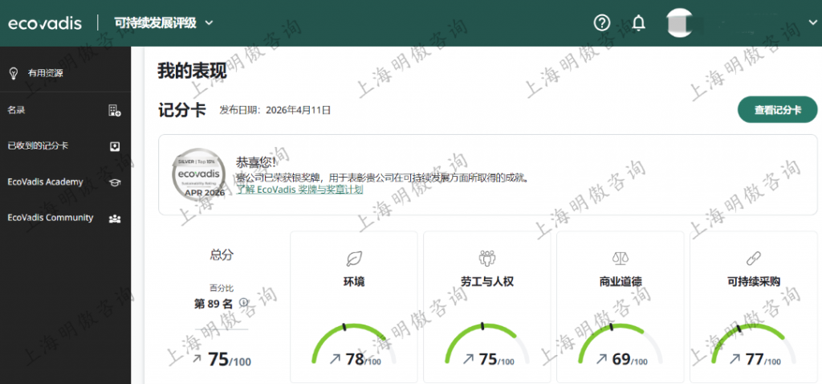Viewport: 822px width, 384px height.
Task: Click the received scorecards inbox icon
Action: point(115,146)
